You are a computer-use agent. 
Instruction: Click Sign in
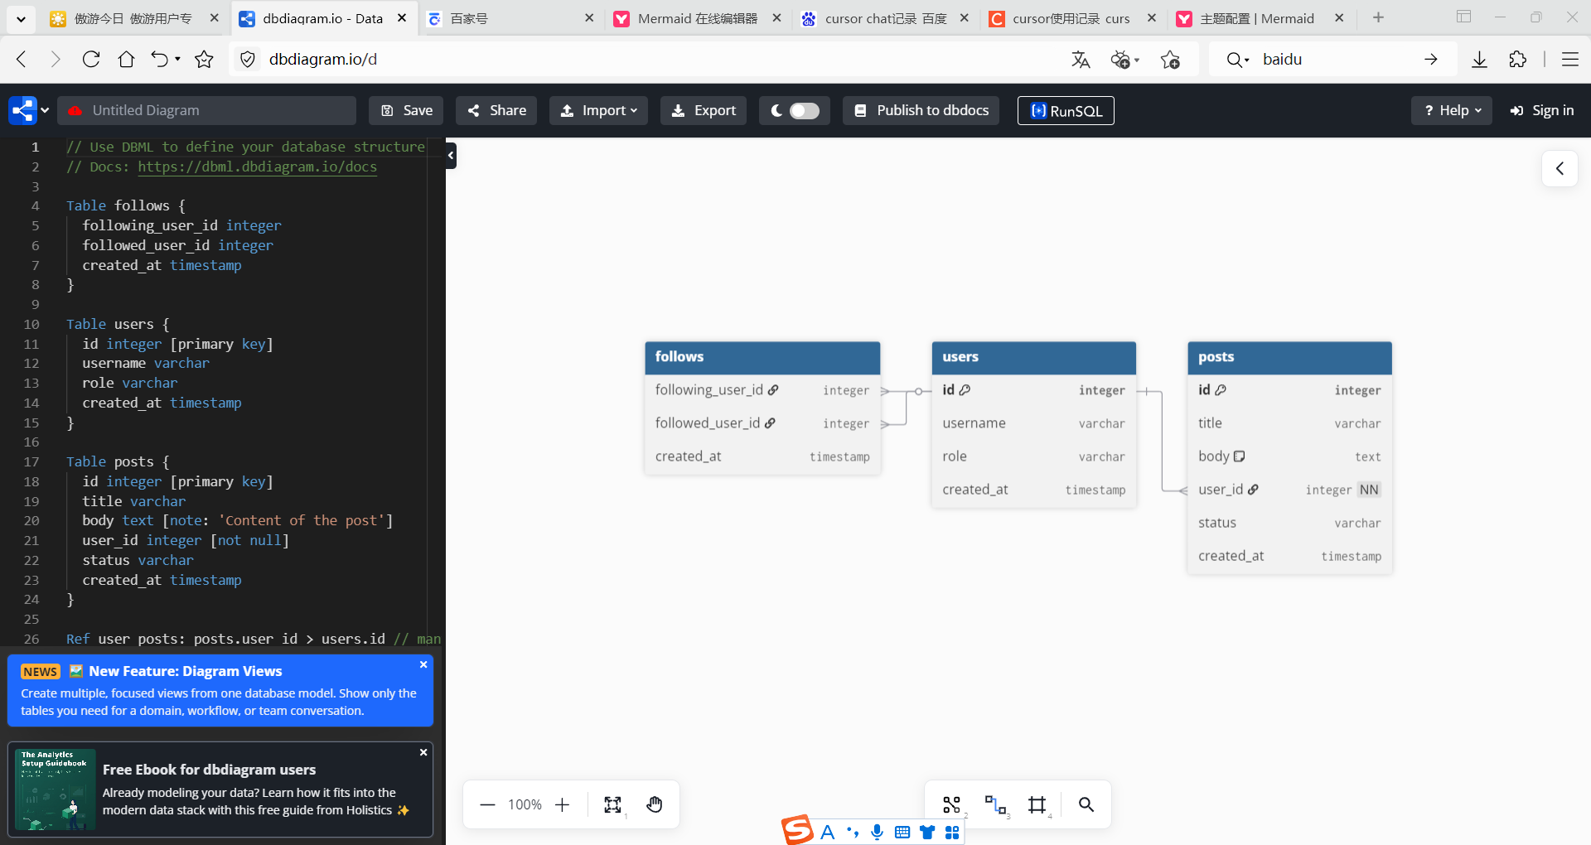point(1542,110)
